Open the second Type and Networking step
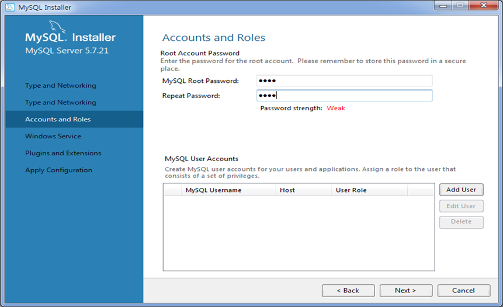The image size is (503, 307). [61, 103]
